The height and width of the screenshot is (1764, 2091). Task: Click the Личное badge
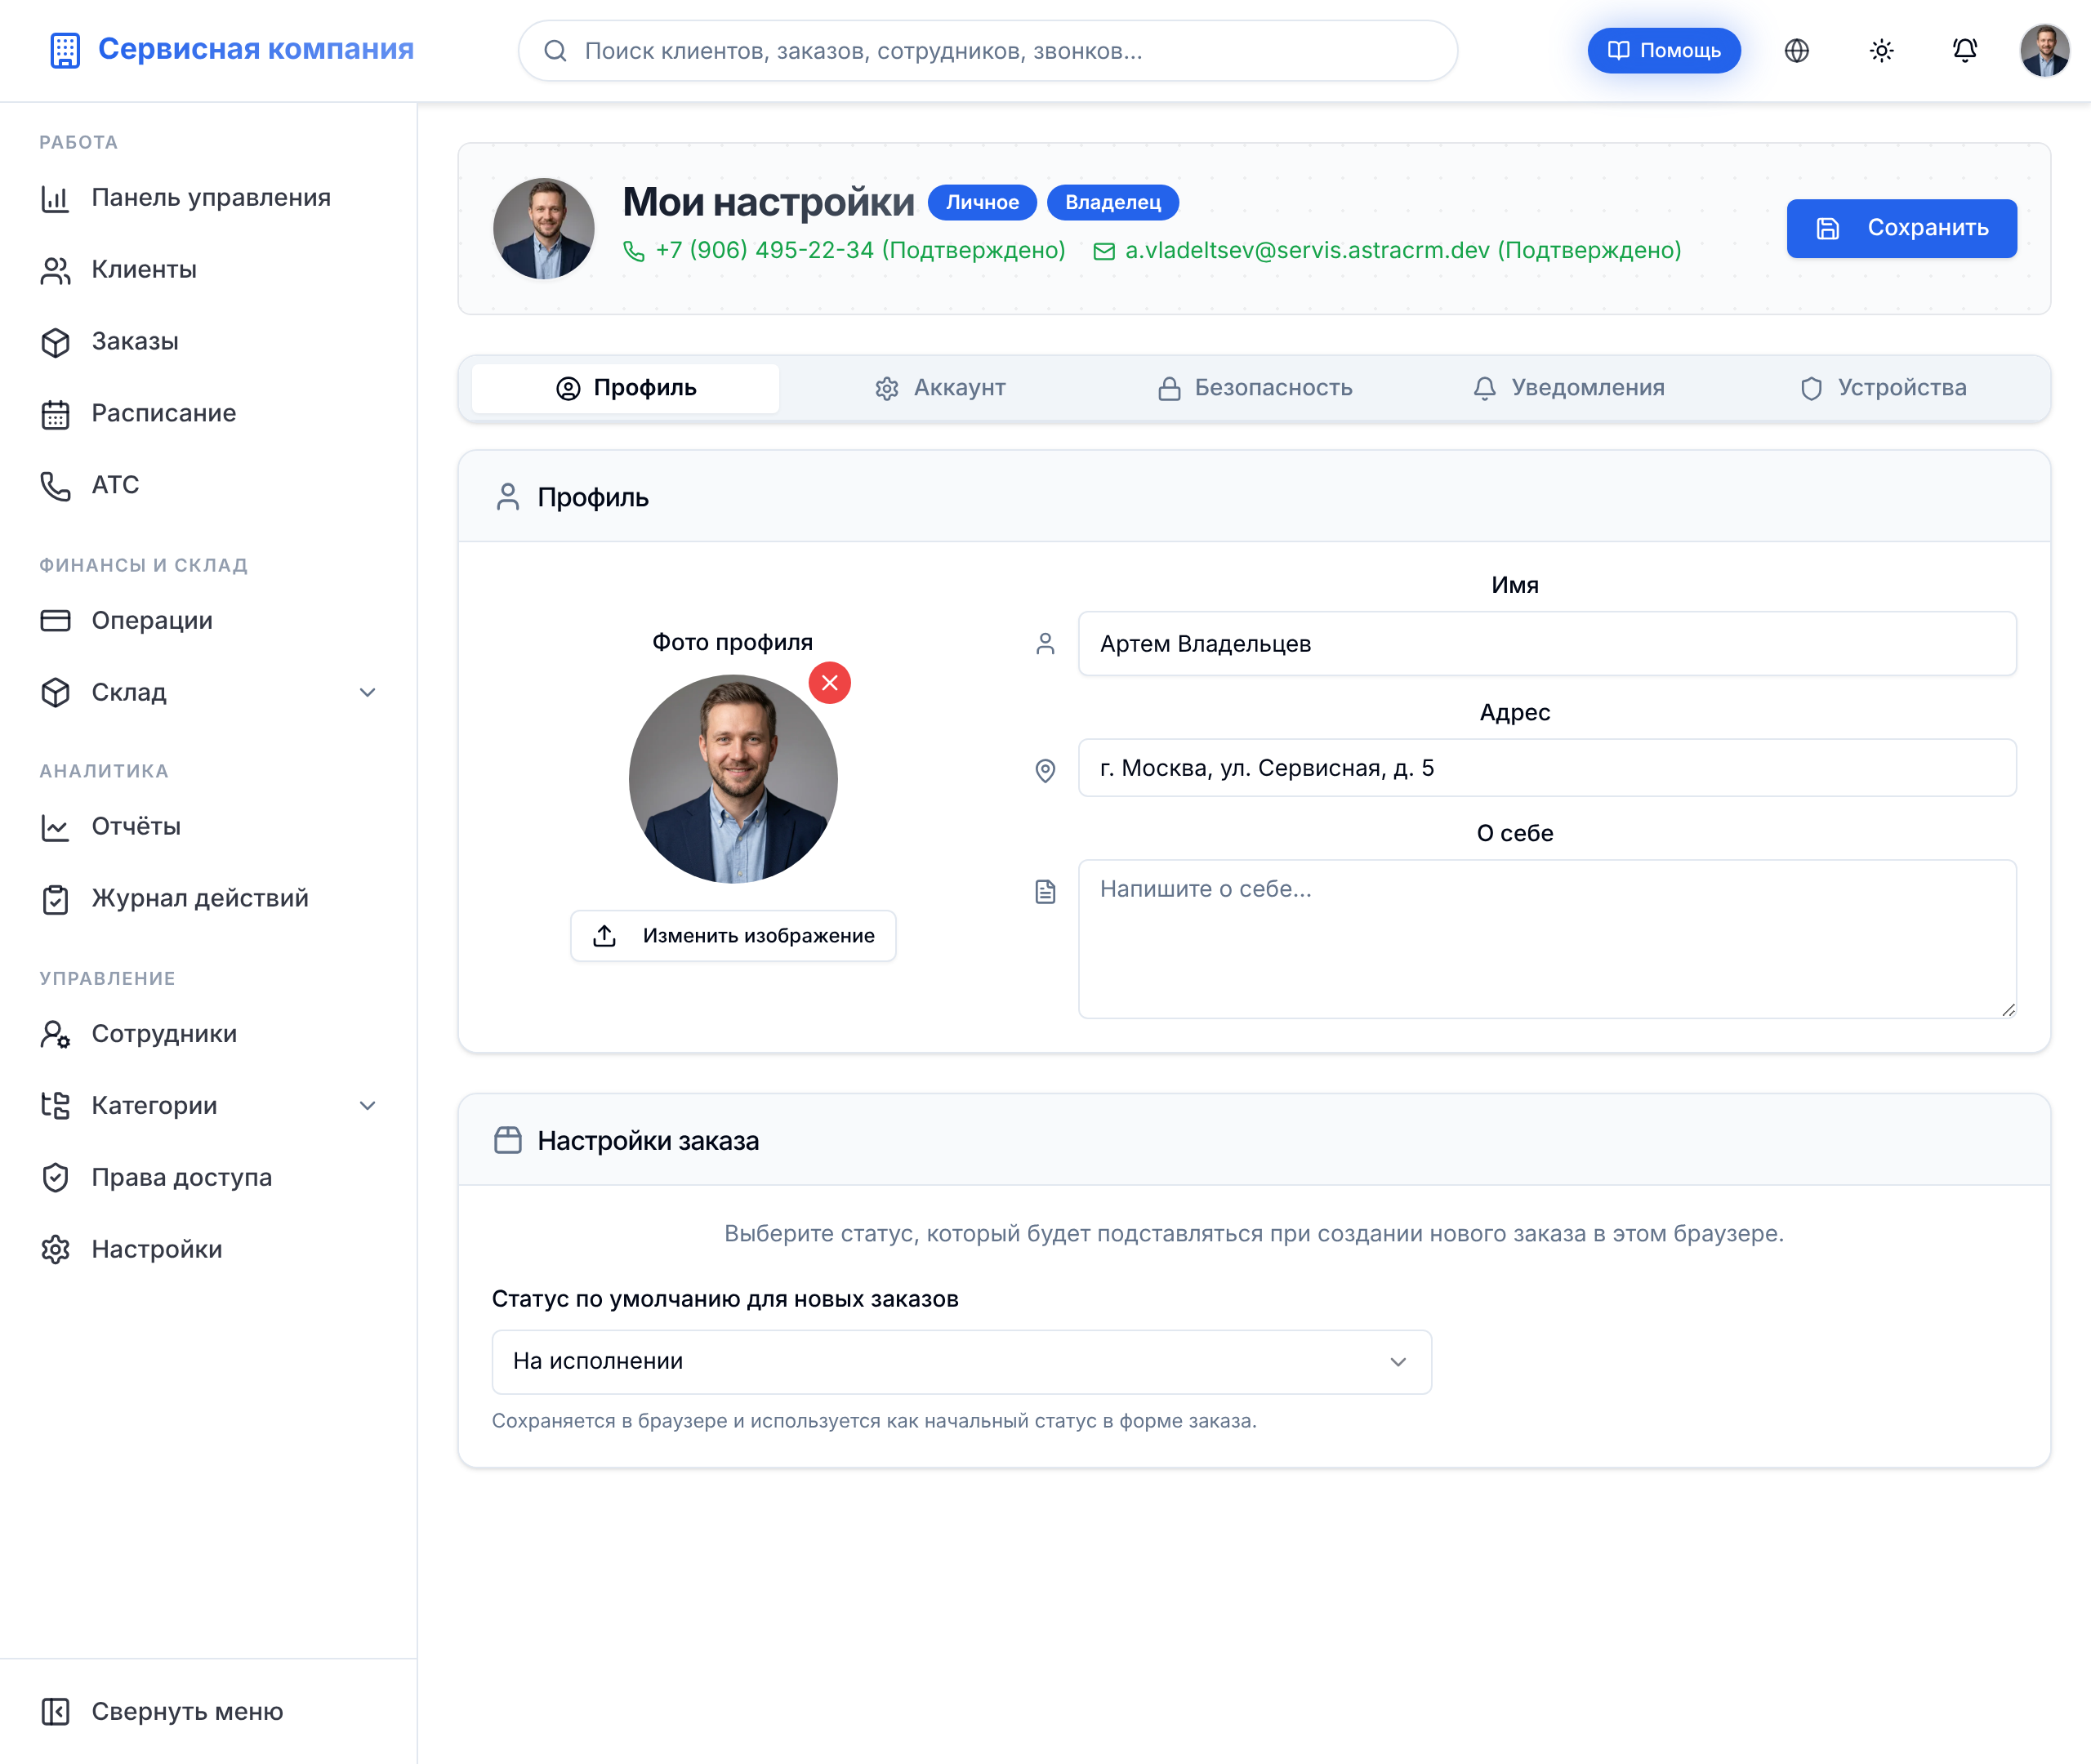[982, 203]
